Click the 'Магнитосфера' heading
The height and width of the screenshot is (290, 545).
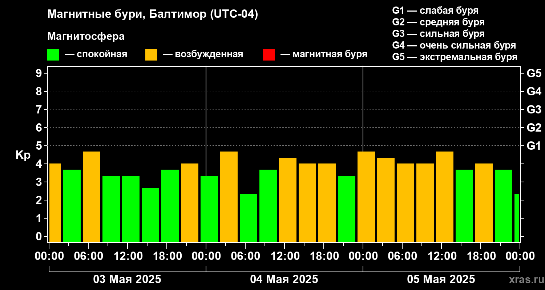point(86,37)
